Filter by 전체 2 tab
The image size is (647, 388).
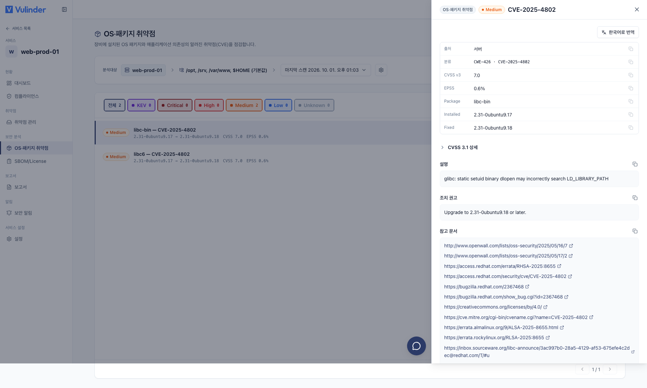point(115,105)
